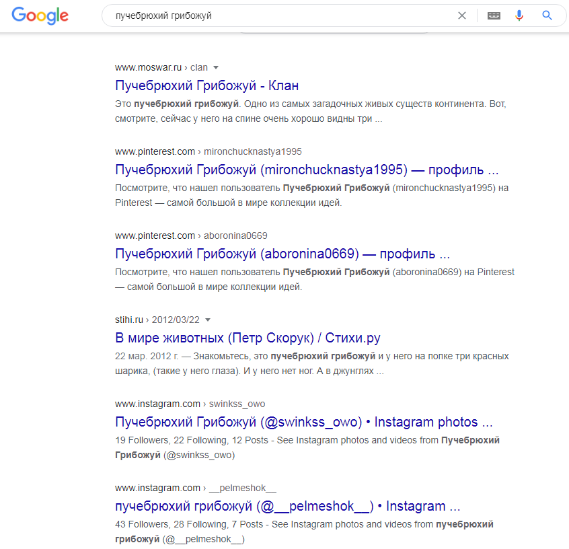The width and height of the screenshot is (569, 549).
Task: Click the www.moswar.ru › clan URL
Action: [x=161, y=67]
